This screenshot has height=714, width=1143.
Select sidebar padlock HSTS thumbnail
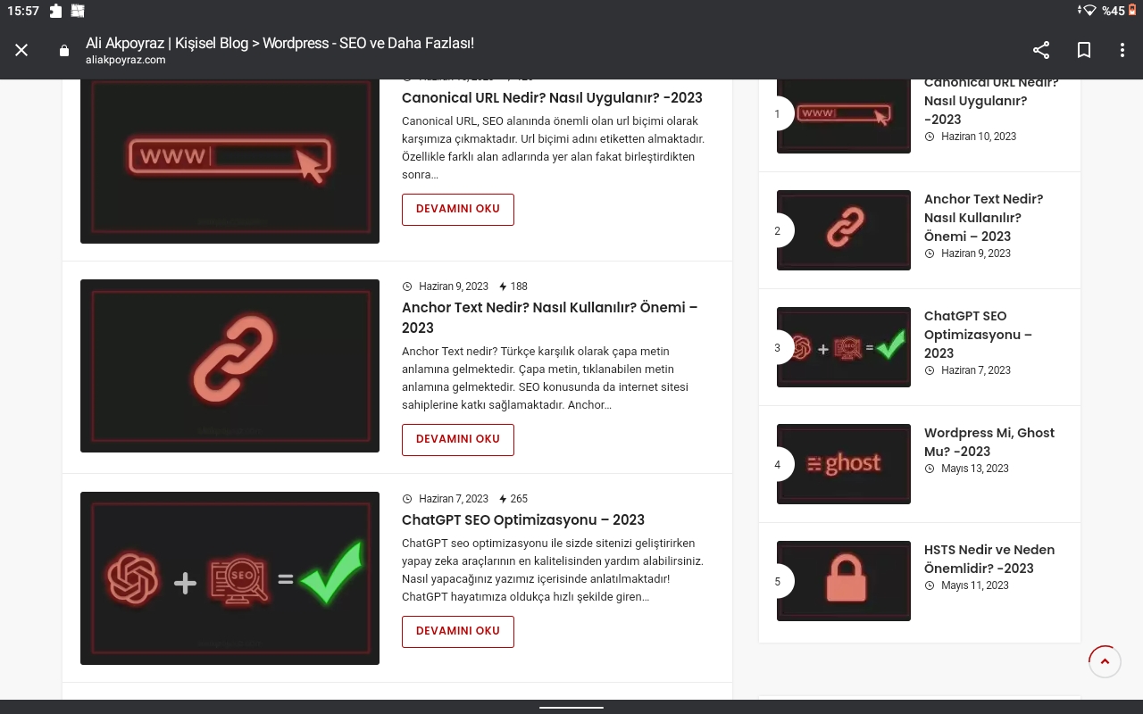(844, 581)
